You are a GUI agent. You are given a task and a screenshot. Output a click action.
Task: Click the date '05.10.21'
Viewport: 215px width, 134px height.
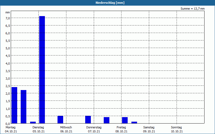point(39,131)
